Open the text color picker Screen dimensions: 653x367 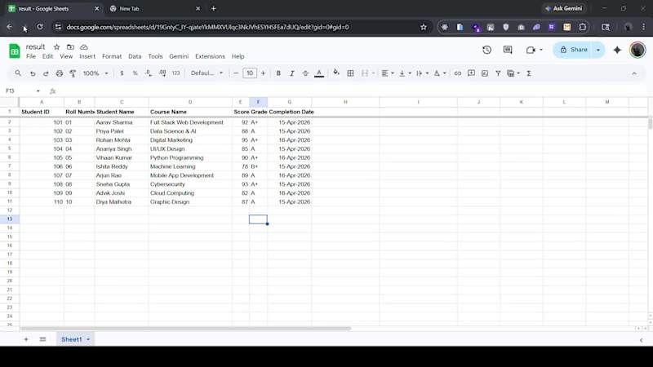[x=319, y=73]
